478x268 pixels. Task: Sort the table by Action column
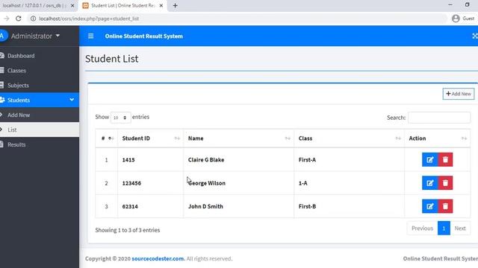click(438, 138)
